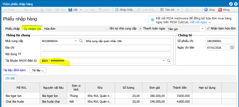The image size is (239, 107).
Task: Click the In print icon
Action: [187, 10]
